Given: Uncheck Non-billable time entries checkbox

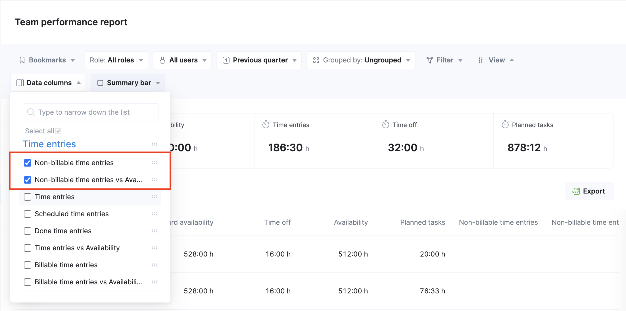Looking at the screenshot, I should pos(28,163).
